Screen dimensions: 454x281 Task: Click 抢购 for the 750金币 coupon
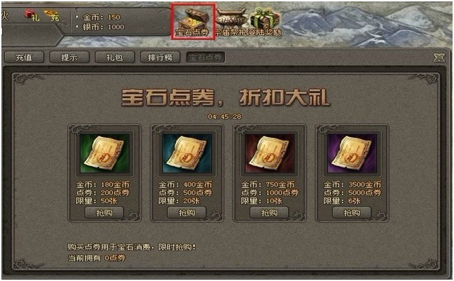269,213
